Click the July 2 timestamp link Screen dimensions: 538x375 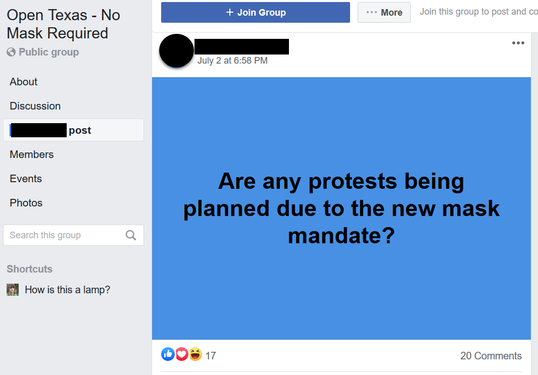coord(232,60)
